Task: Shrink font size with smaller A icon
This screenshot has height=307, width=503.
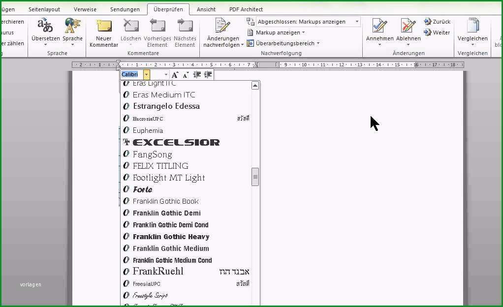Action: (x=186, y=75)
